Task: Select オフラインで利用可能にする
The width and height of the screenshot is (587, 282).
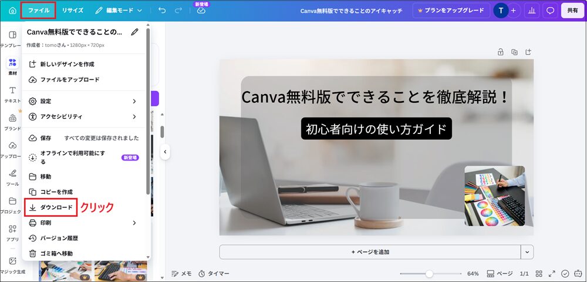Action: pyautogui.click(x=83, y=157)
